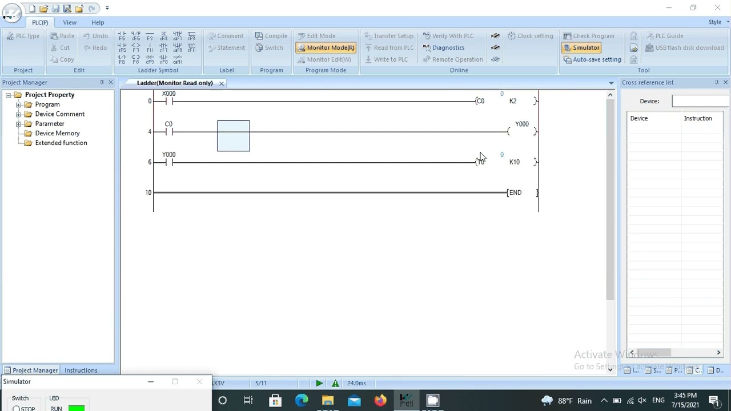Select the Ladder(Monitor Read only) tab
Screen dimensions: 731x411
[175, 83]
